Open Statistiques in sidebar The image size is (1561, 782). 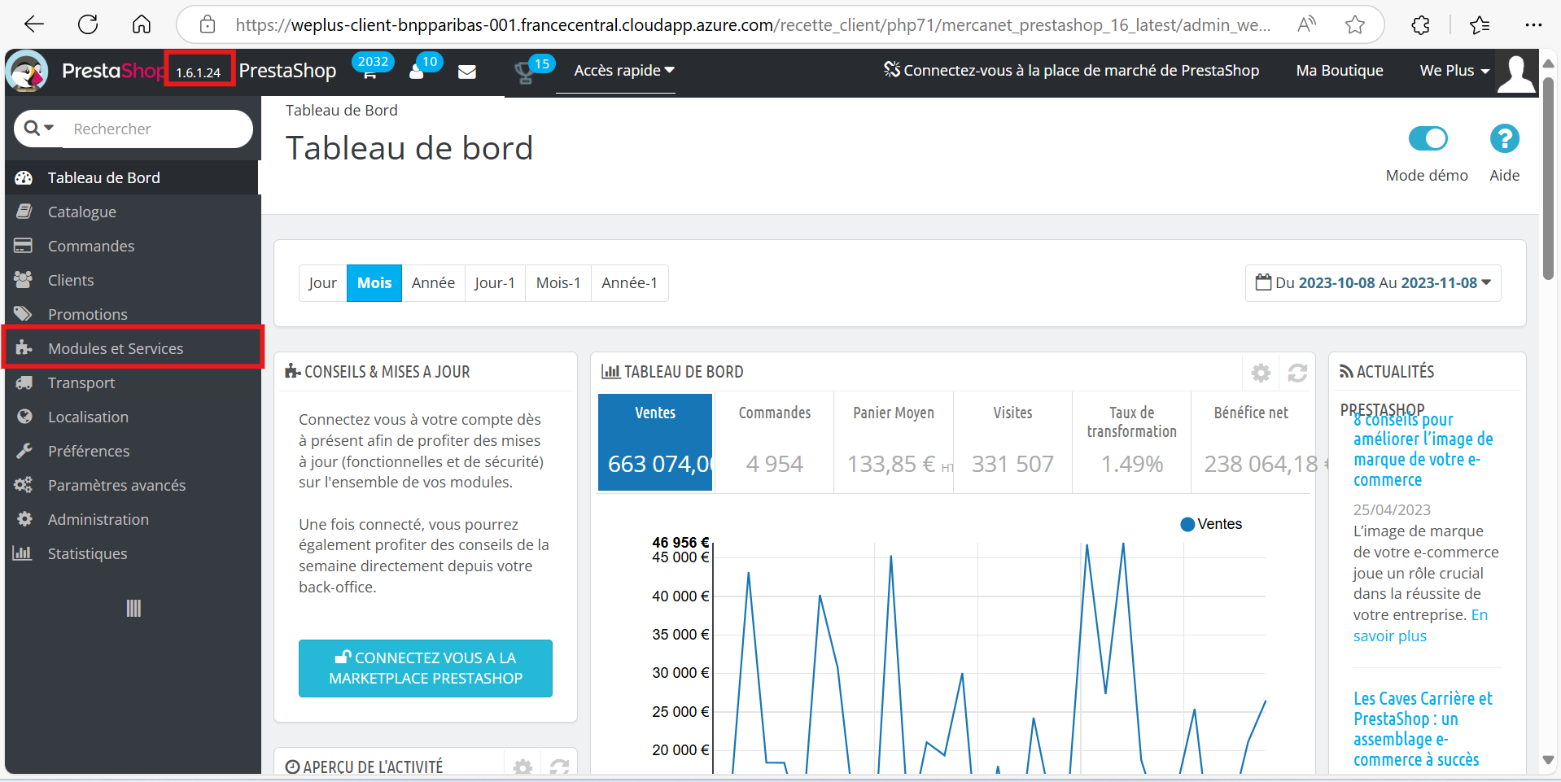click(132, 553)
